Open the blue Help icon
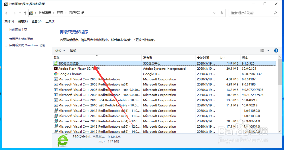The width and height of the screenshot is (284, 150). [276, 50]
